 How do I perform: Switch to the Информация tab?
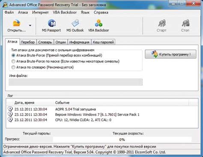coord(79,42)
